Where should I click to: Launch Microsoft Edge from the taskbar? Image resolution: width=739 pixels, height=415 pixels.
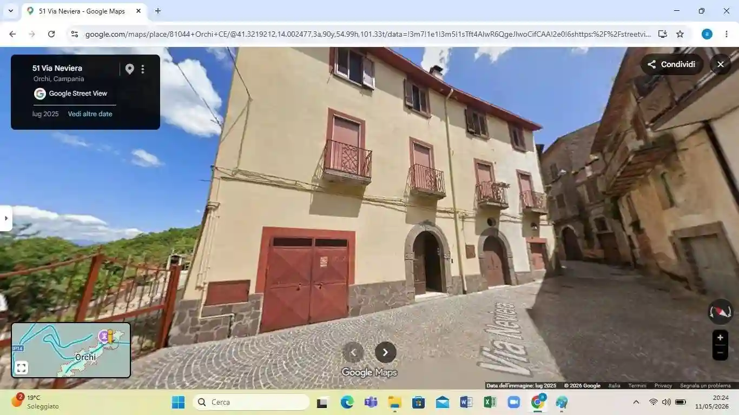347,403
